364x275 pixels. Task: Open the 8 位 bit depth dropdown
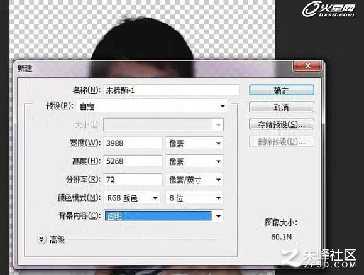194,198
